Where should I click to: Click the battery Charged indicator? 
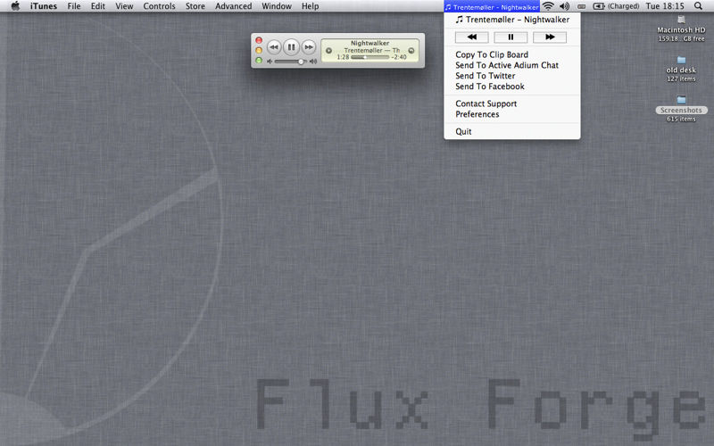coord(616,6)
